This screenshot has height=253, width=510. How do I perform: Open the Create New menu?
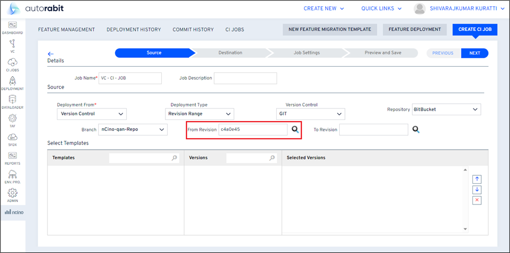(x=324, y=8)
